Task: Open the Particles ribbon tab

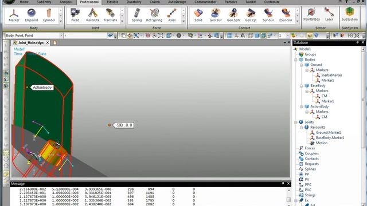Action: point(231,2)
